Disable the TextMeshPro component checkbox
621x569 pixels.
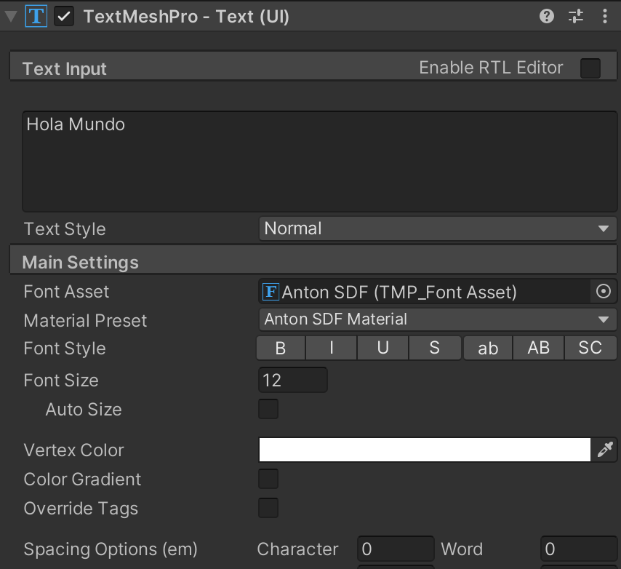pyautogui.click(x=65, y=16)
